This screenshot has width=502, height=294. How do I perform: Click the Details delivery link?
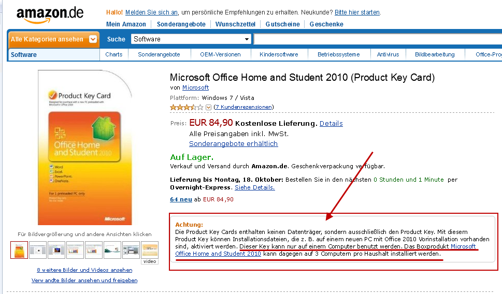331,124
